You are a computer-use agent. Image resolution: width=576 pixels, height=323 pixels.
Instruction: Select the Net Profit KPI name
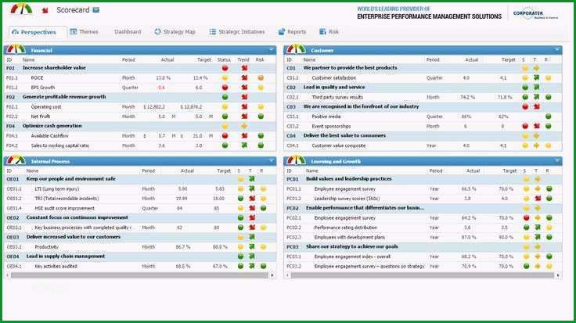pyautogui.click(x=41, y=117)
